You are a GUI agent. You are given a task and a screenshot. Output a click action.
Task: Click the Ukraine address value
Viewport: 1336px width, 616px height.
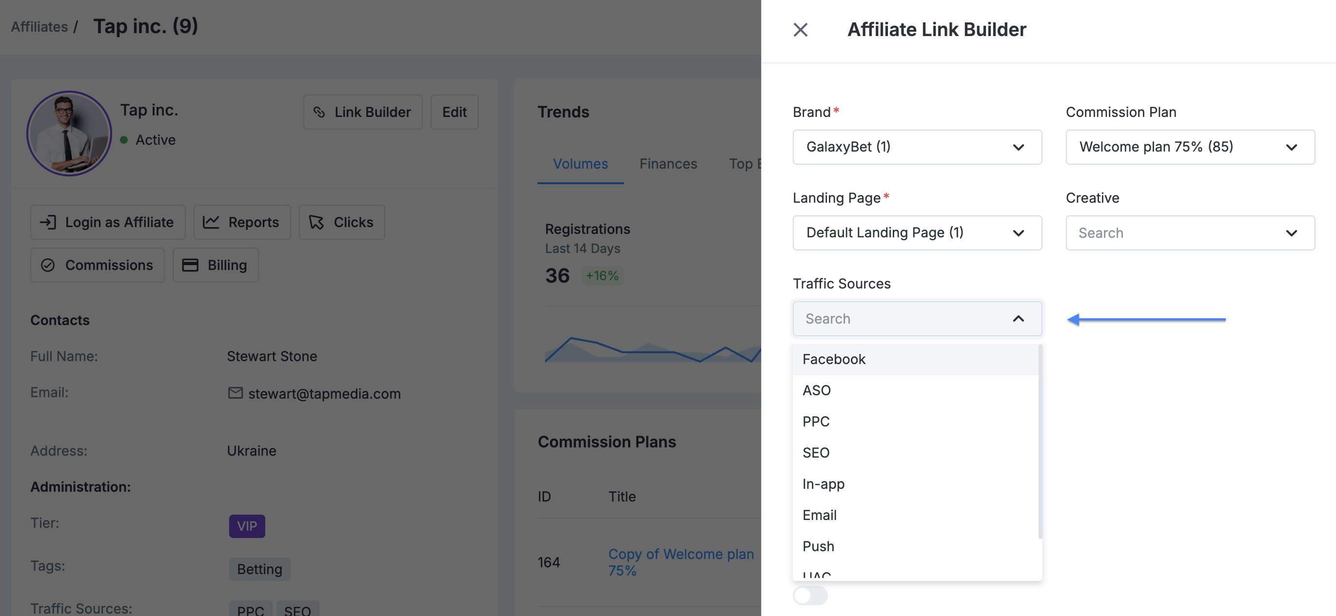[252, 451]
